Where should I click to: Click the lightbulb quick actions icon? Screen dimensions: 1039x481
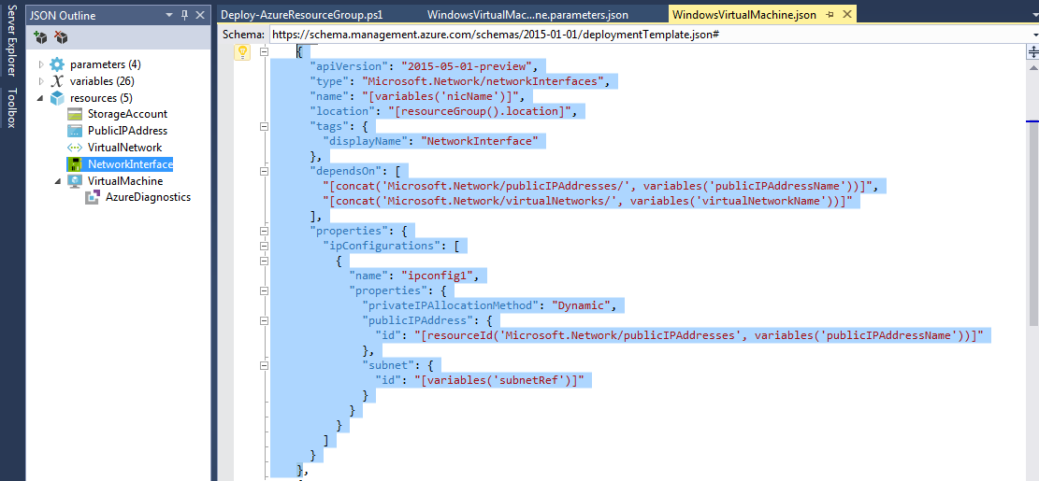coord(242,51)
